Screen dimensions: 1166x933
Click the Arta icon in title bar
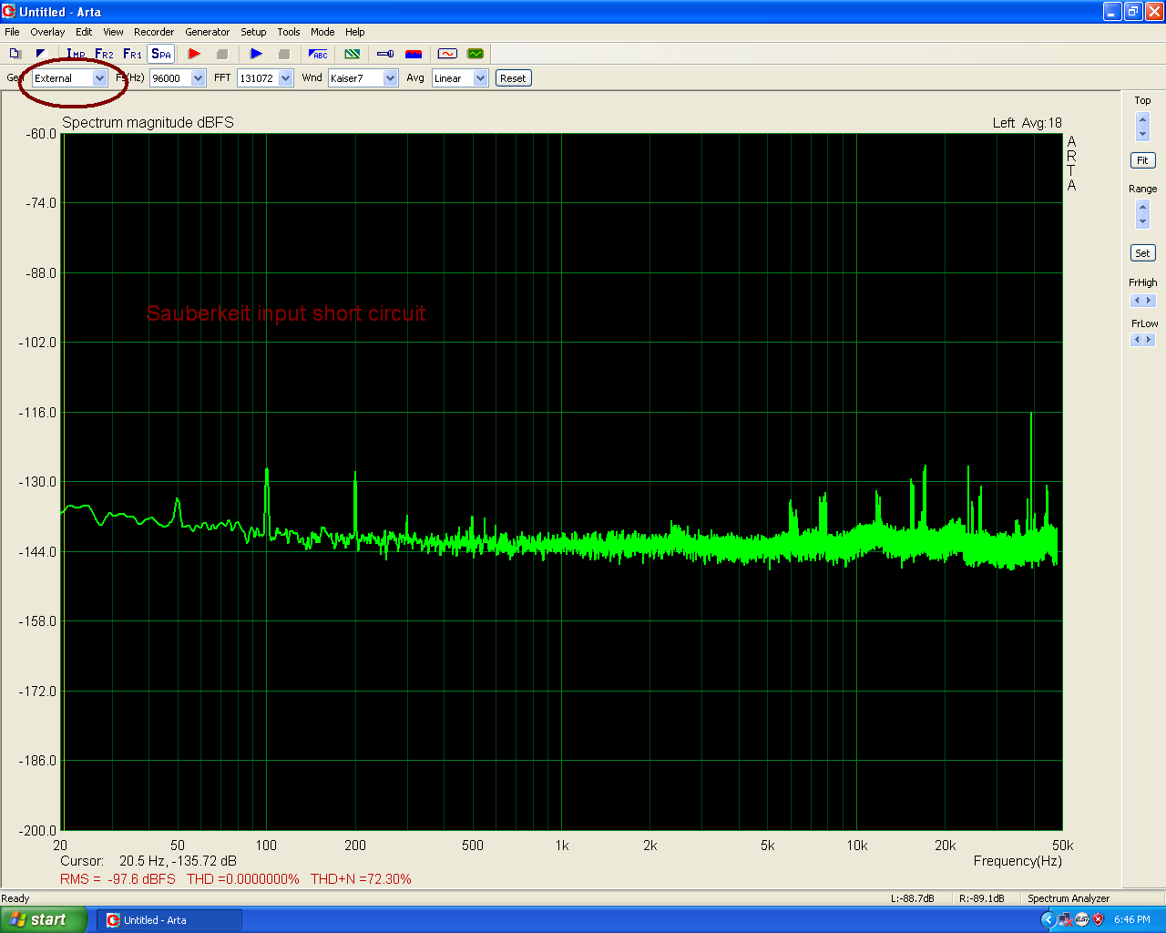pyautogui.click(x=9, y=12)
